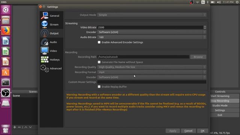The height and width of the screenshot is (135, 240).
Task: Open the Advanced settings page
Action: click(52, 68)
